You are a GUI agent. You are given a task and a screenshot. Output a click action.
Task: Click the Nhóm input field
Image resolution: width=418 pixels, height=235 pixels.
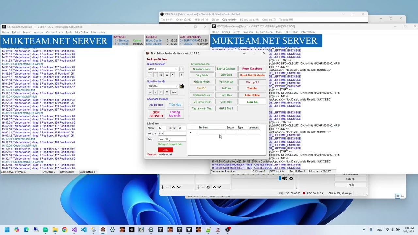pyautogui.click(x=162, y=128)
